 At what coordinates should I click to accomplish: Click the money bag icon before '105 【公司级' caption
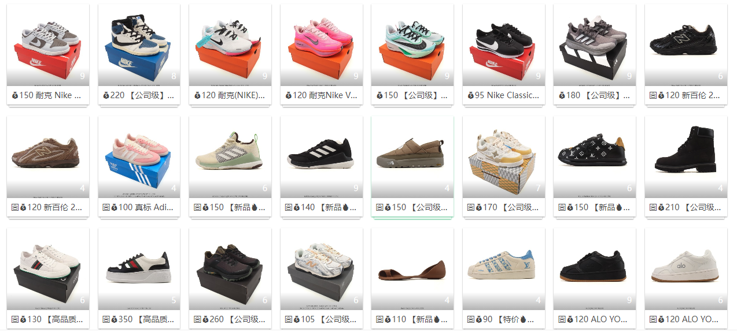coord(297,319)
